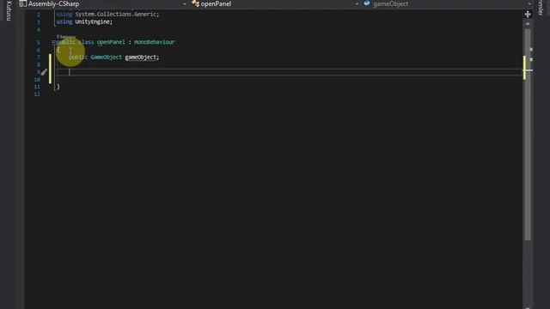The image size is (550, 309).
Task: Click the openPanel name in the navigation bar
Action: pyautogui.click(x=216, y=3)
